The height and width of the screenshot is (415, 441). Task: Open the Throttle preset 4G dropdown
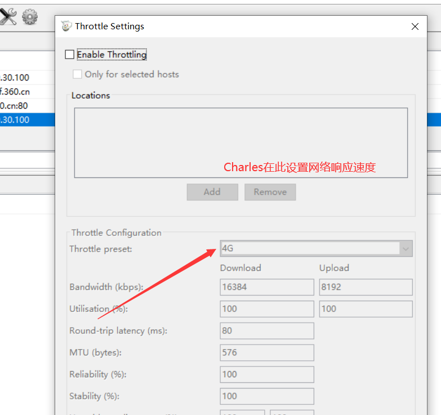point(316,248)
